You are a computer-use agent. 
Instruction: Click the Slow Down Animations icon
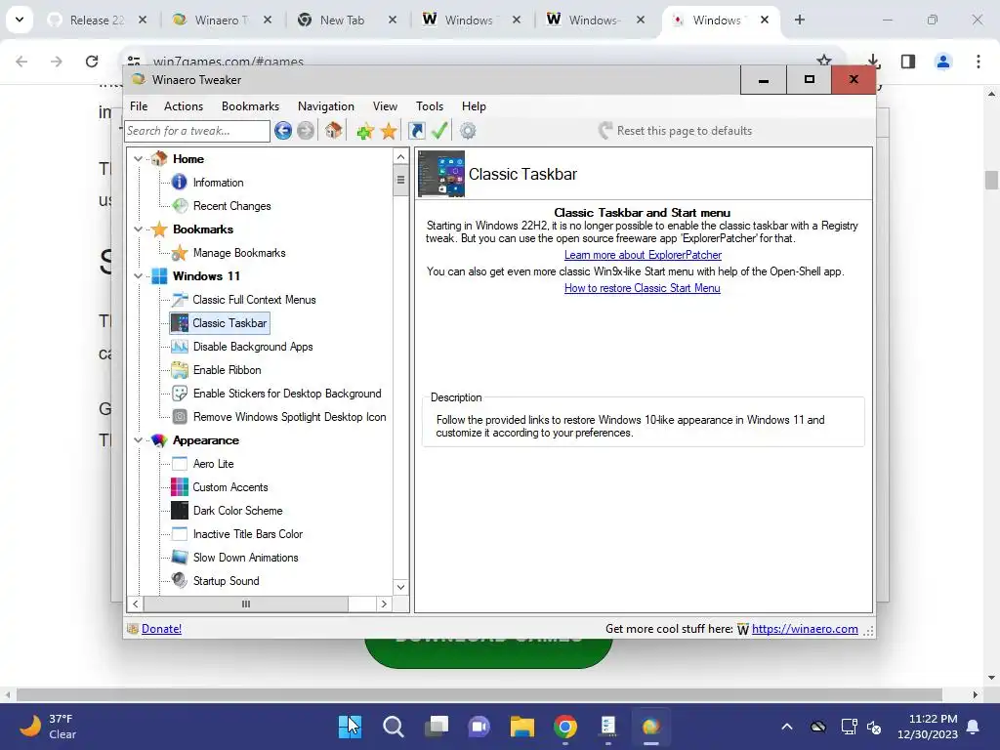tap(180, 558)
